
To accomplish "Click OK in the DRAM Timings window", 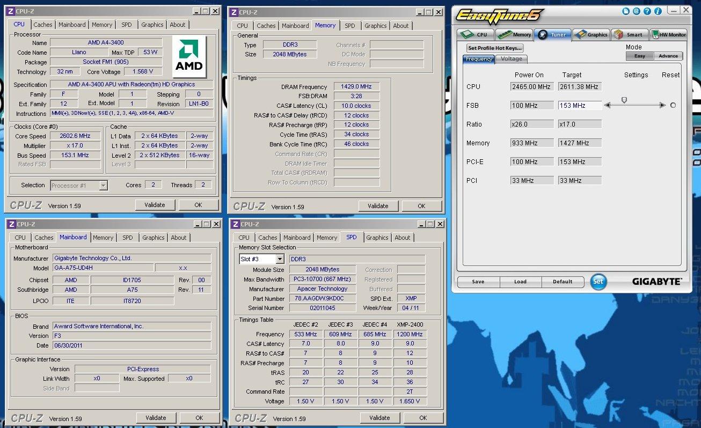I will click(x=421, y=206).
